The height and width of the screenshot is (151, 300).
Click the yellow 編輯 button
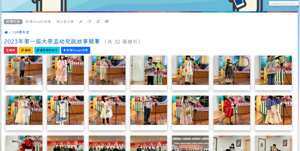point(26,50)
